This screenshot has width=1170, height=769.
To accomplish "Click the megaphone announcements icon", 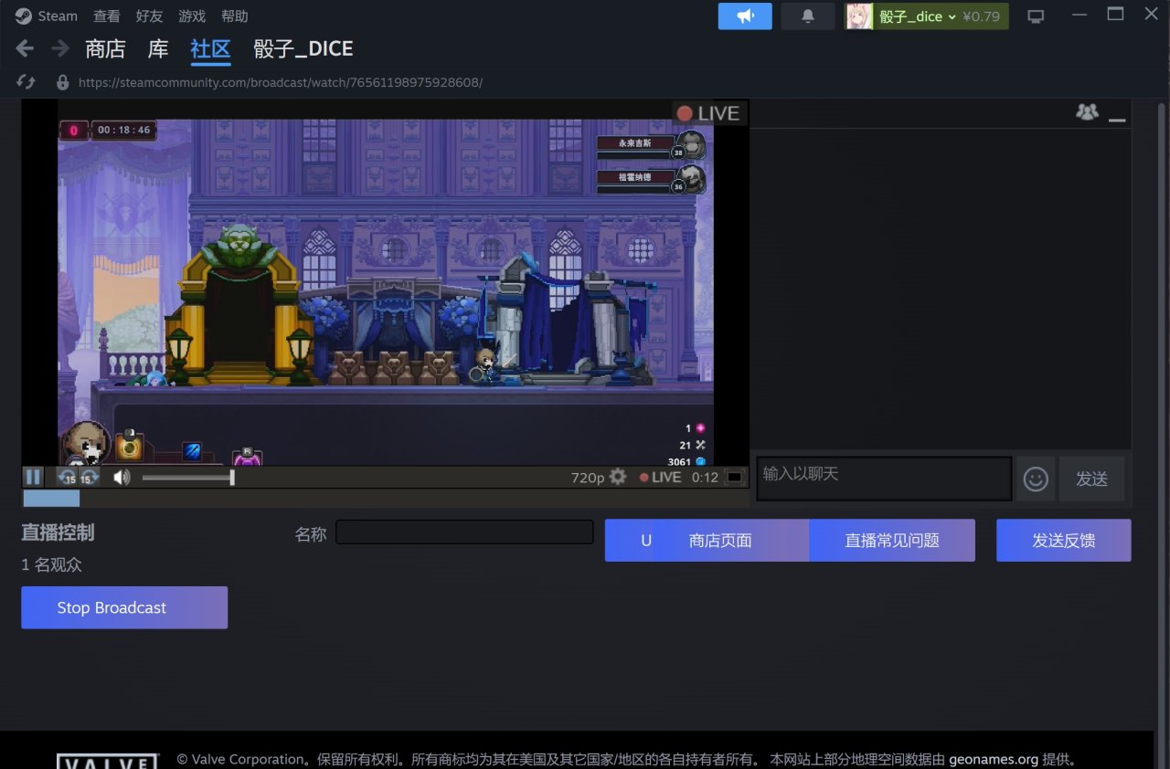I will point(745,16).
